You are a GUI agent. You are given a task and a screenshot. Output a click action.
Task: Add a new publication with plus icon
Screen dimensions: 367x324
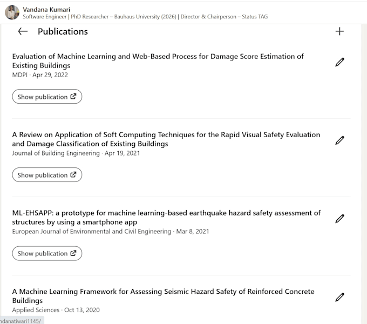[339, 31]
